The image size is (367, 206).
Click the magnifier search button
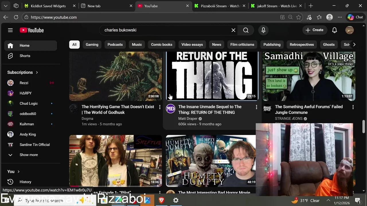tap(246, 30)
